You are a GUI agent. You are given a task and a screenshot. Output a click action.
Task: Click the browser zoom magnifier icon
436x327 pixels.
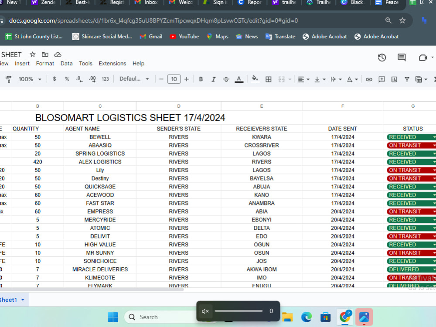(388, 20)
